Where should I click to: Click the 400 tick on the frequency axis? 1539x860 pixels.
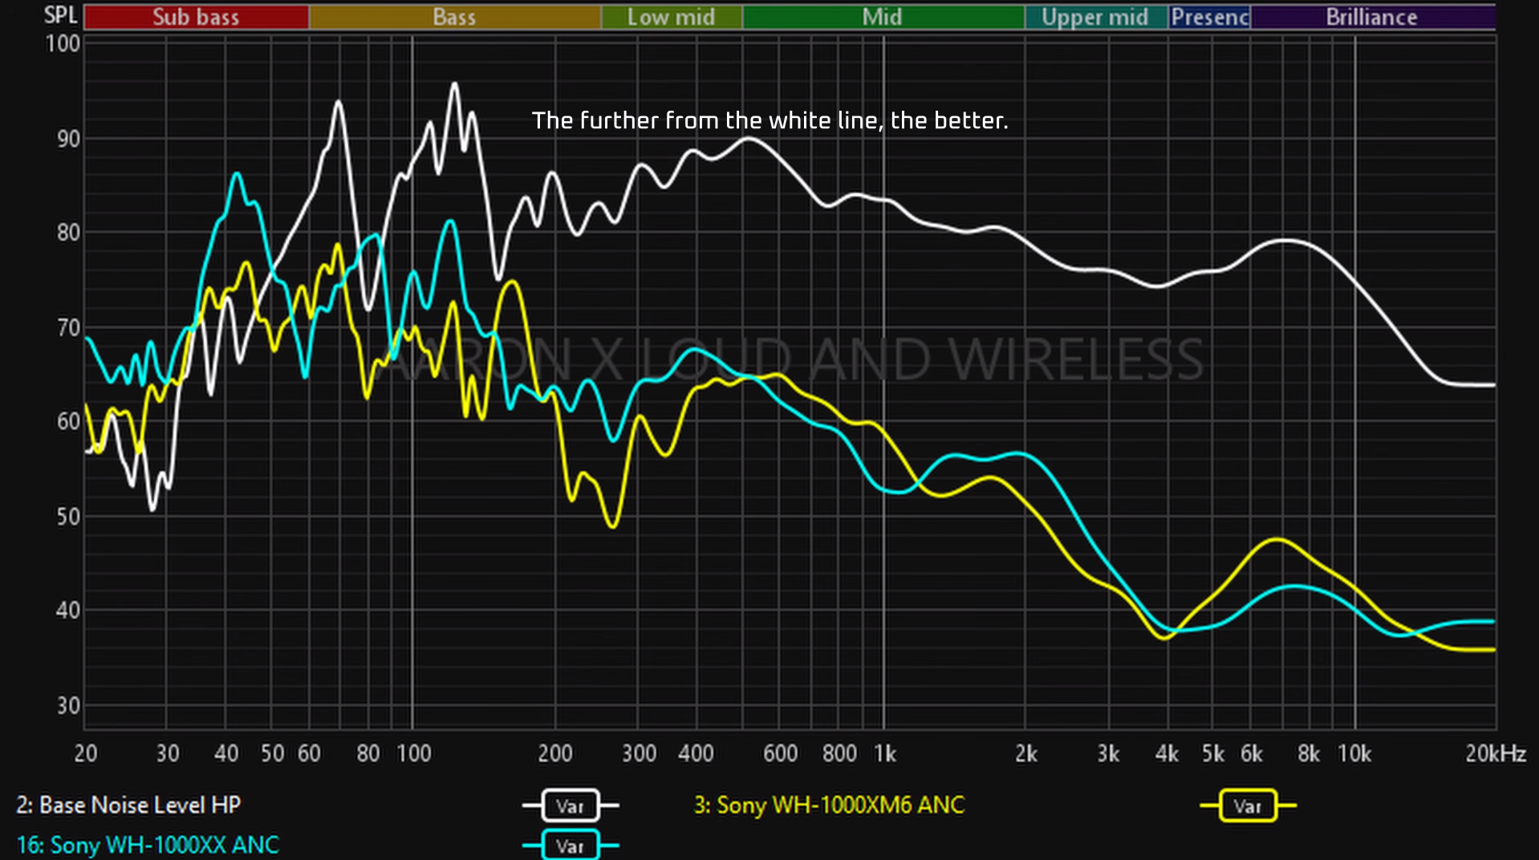click(696, 753)
